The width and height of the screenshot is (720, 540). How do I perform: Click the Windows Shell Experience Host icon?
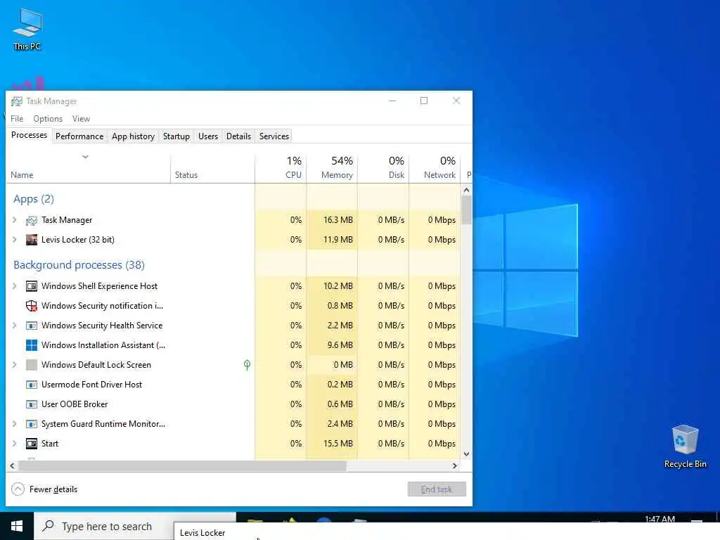point(31,286)
